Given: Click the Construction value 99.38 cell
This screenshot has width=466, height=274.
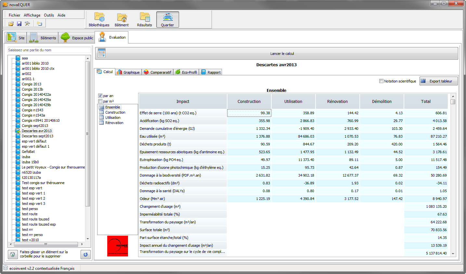Looking at the screenshot, I should pos(249,113).
